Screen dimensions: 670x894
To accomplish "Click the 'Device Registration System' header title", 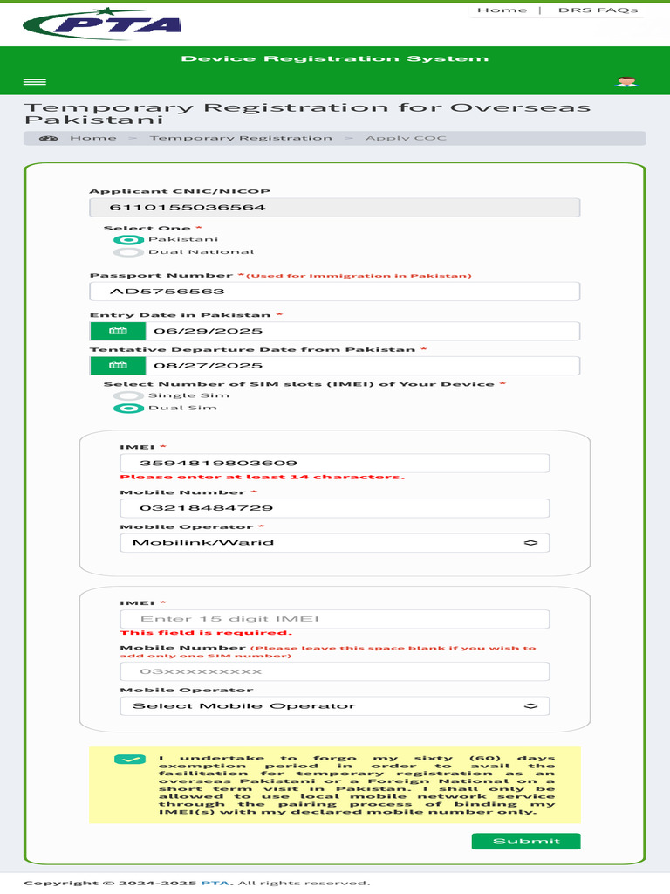I will [335, 58].
